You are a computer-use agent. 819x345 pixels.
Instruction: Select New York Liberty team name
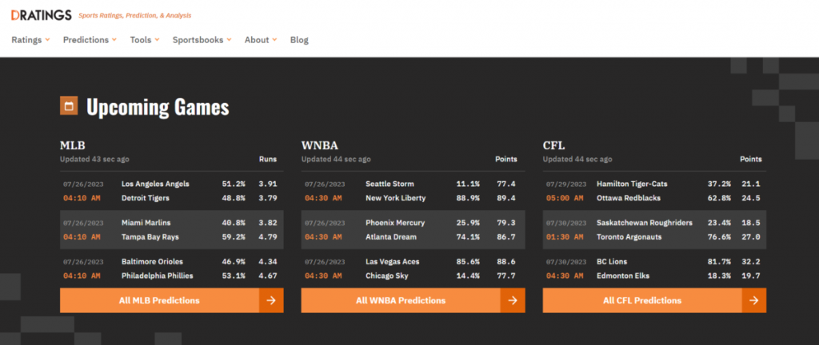coord(395,198)
